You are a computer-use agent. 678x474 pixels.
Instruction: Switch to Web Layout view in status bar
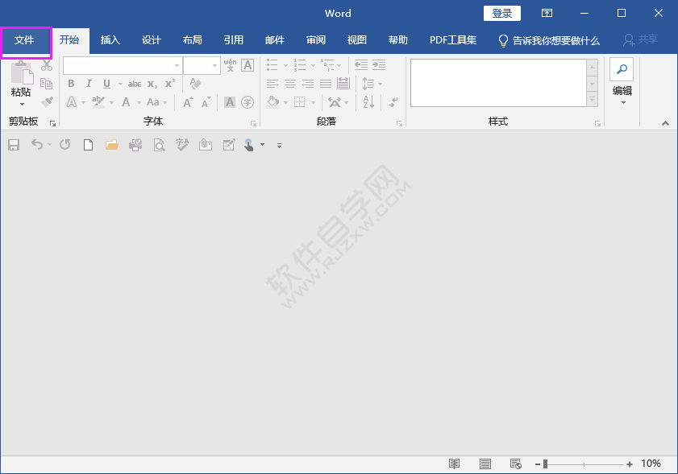point(516,464)
